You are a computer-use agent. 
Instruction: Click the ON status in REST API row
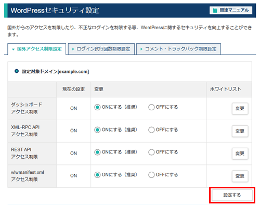73,153
